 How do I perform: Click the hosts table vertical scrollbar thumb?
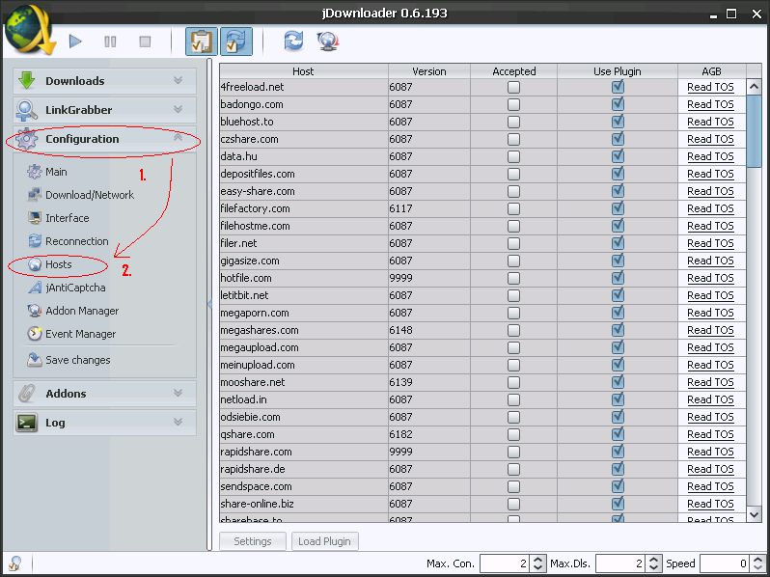[x=754, y=131]
